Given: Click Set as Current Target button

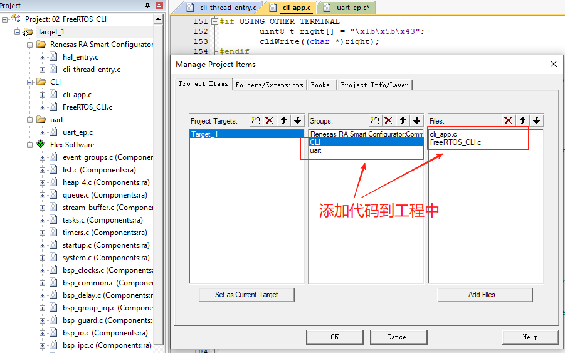Looking at the screenshot, I should tap(246, 295).
